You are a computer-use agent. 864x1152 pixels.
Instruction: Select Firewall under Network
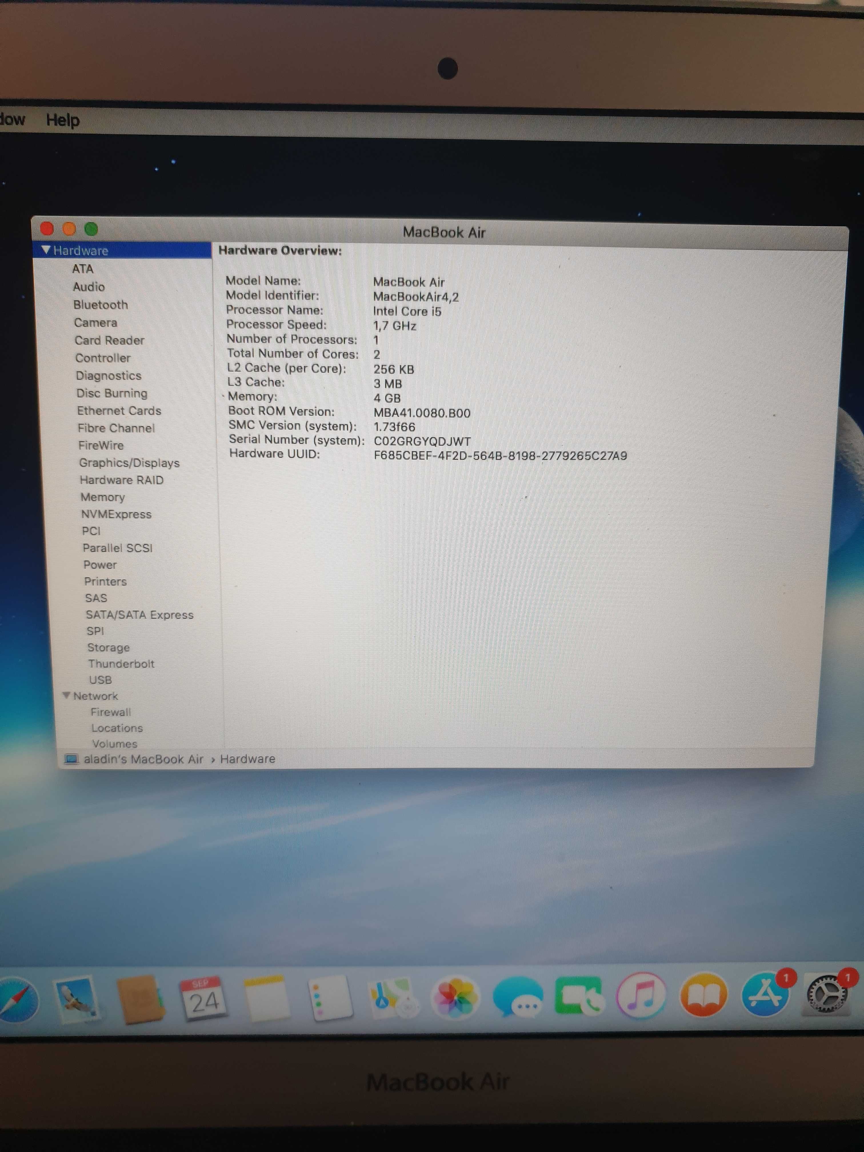coord(111,712)
